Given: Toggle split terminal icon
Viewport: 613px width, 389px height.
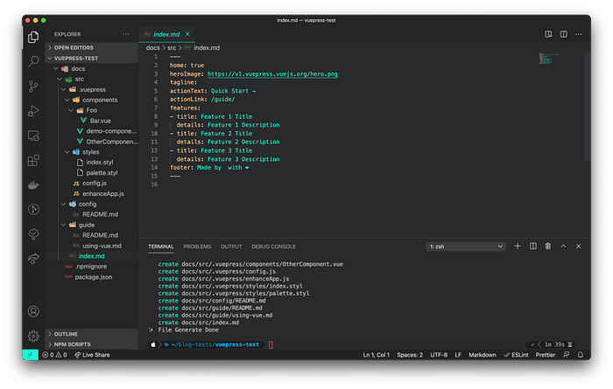Looking at the screenshot, I should [x=532, y=247].
